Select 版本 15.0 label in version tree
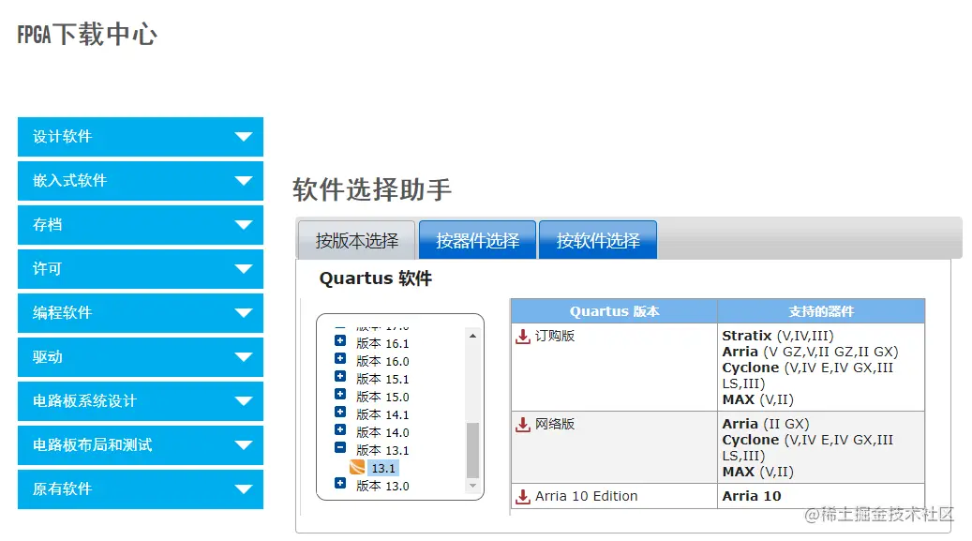 point(382,397)
